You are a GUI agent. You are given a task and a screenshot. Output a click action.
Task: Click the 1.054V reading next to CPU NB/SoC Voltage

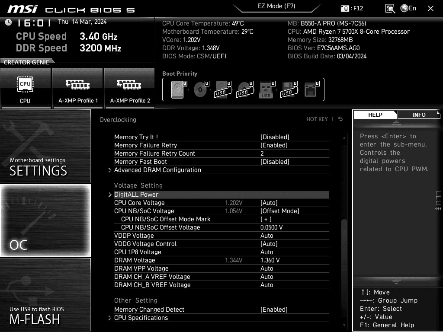(x=234, y=211)
